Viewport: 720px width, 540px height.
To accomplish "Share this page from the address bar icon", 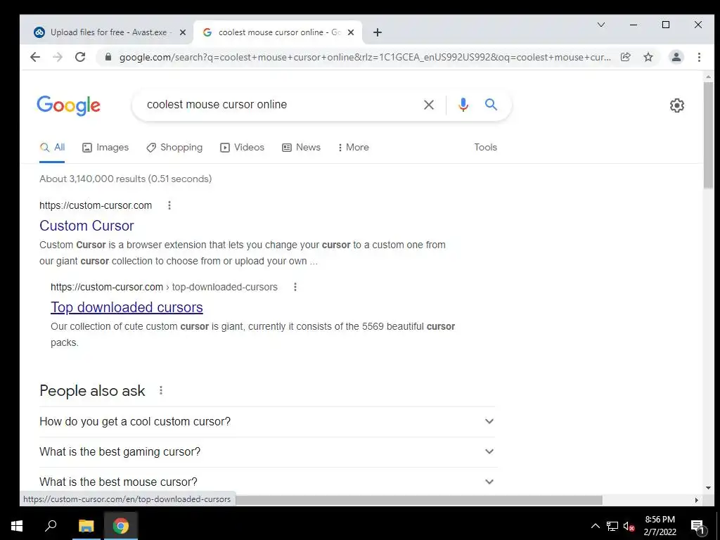I will [625, 57].
